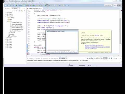The height and width of the screenshot is (94, 125).
Task: Click the New Java Class green icon
Action: 33,5
